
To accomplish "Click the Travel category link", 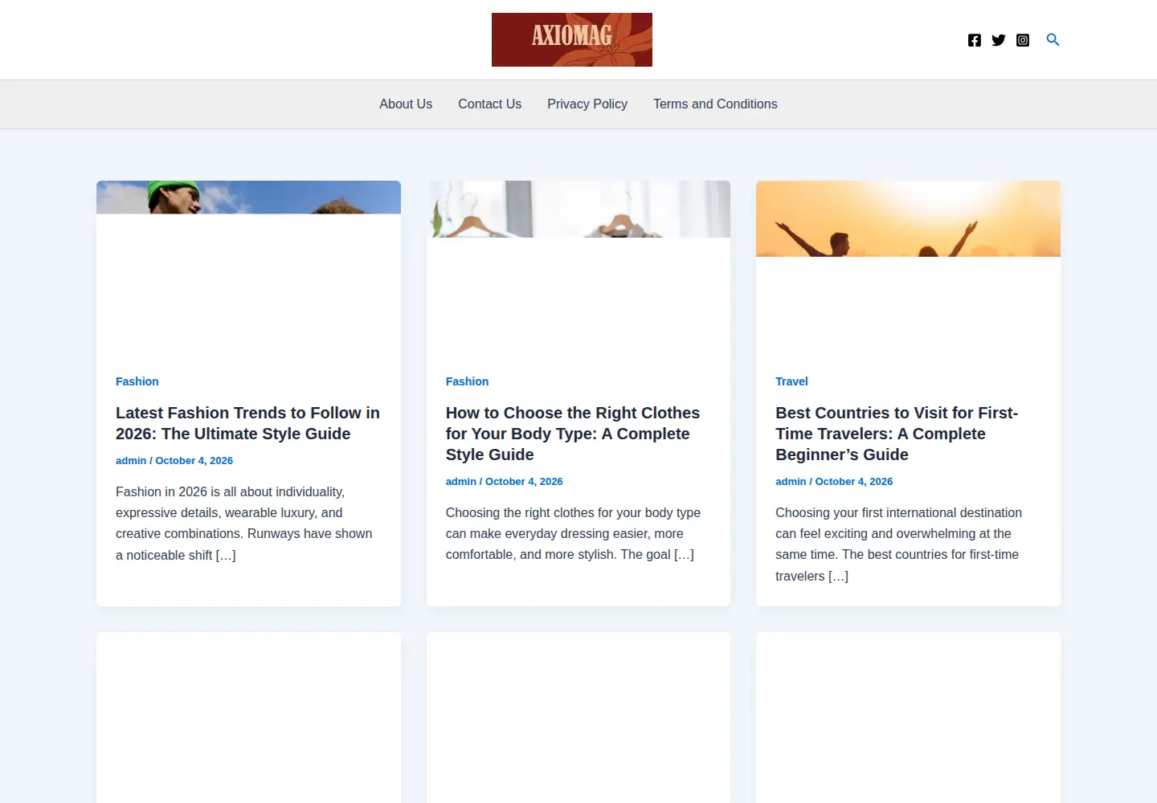I will click(791, 381).
